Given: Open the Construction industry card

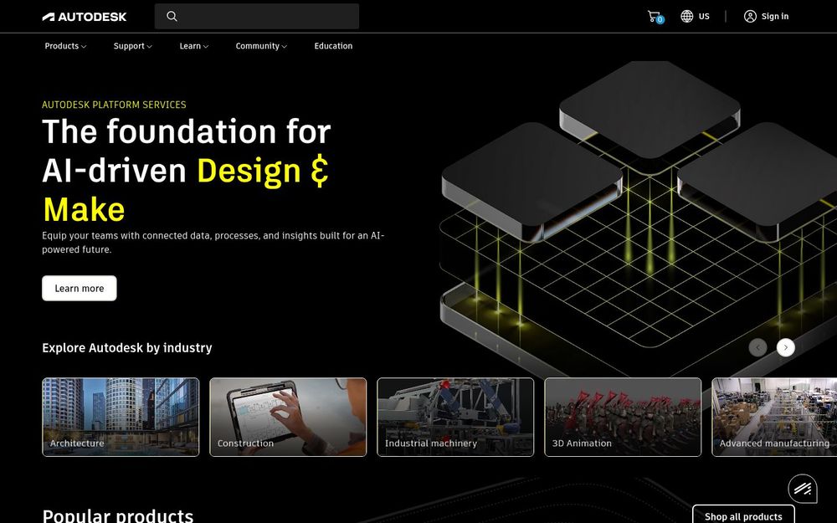Looking at the screenshot, I should (x=288, y=418).
